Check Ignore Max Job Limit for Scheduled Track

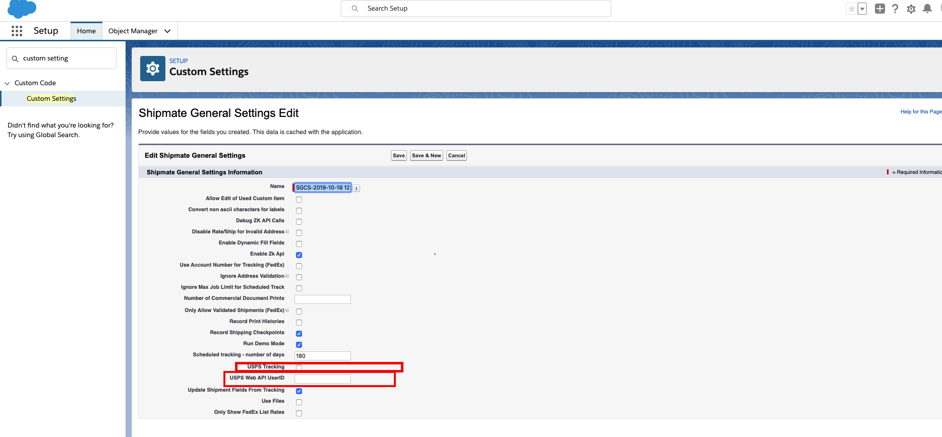(299, 288)
